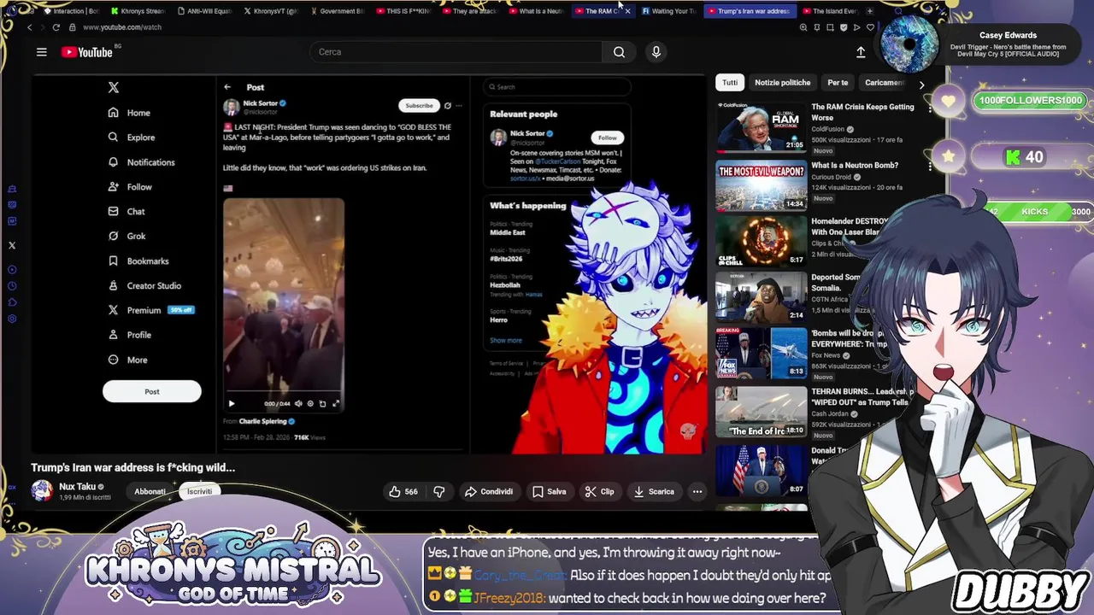This screenshot has width=1094, height=615.
Task: Open Creator Studio in the X sidebar
Action: coord(144,286)
